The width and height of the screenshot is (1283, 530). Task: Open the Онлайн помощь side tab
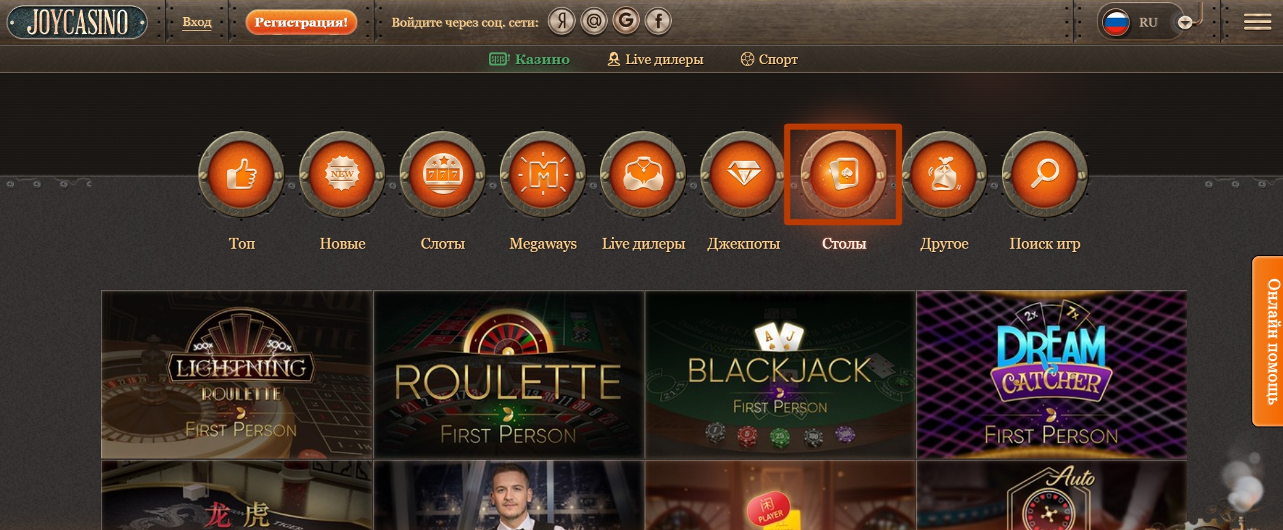point(1268,341)
